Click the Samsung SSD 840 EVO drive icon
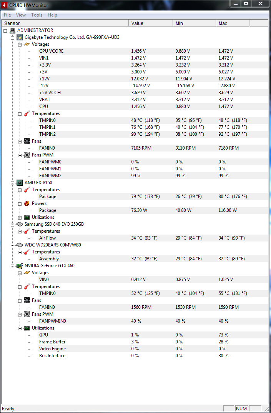The image size is (271, 413). [x=20, y=224]
